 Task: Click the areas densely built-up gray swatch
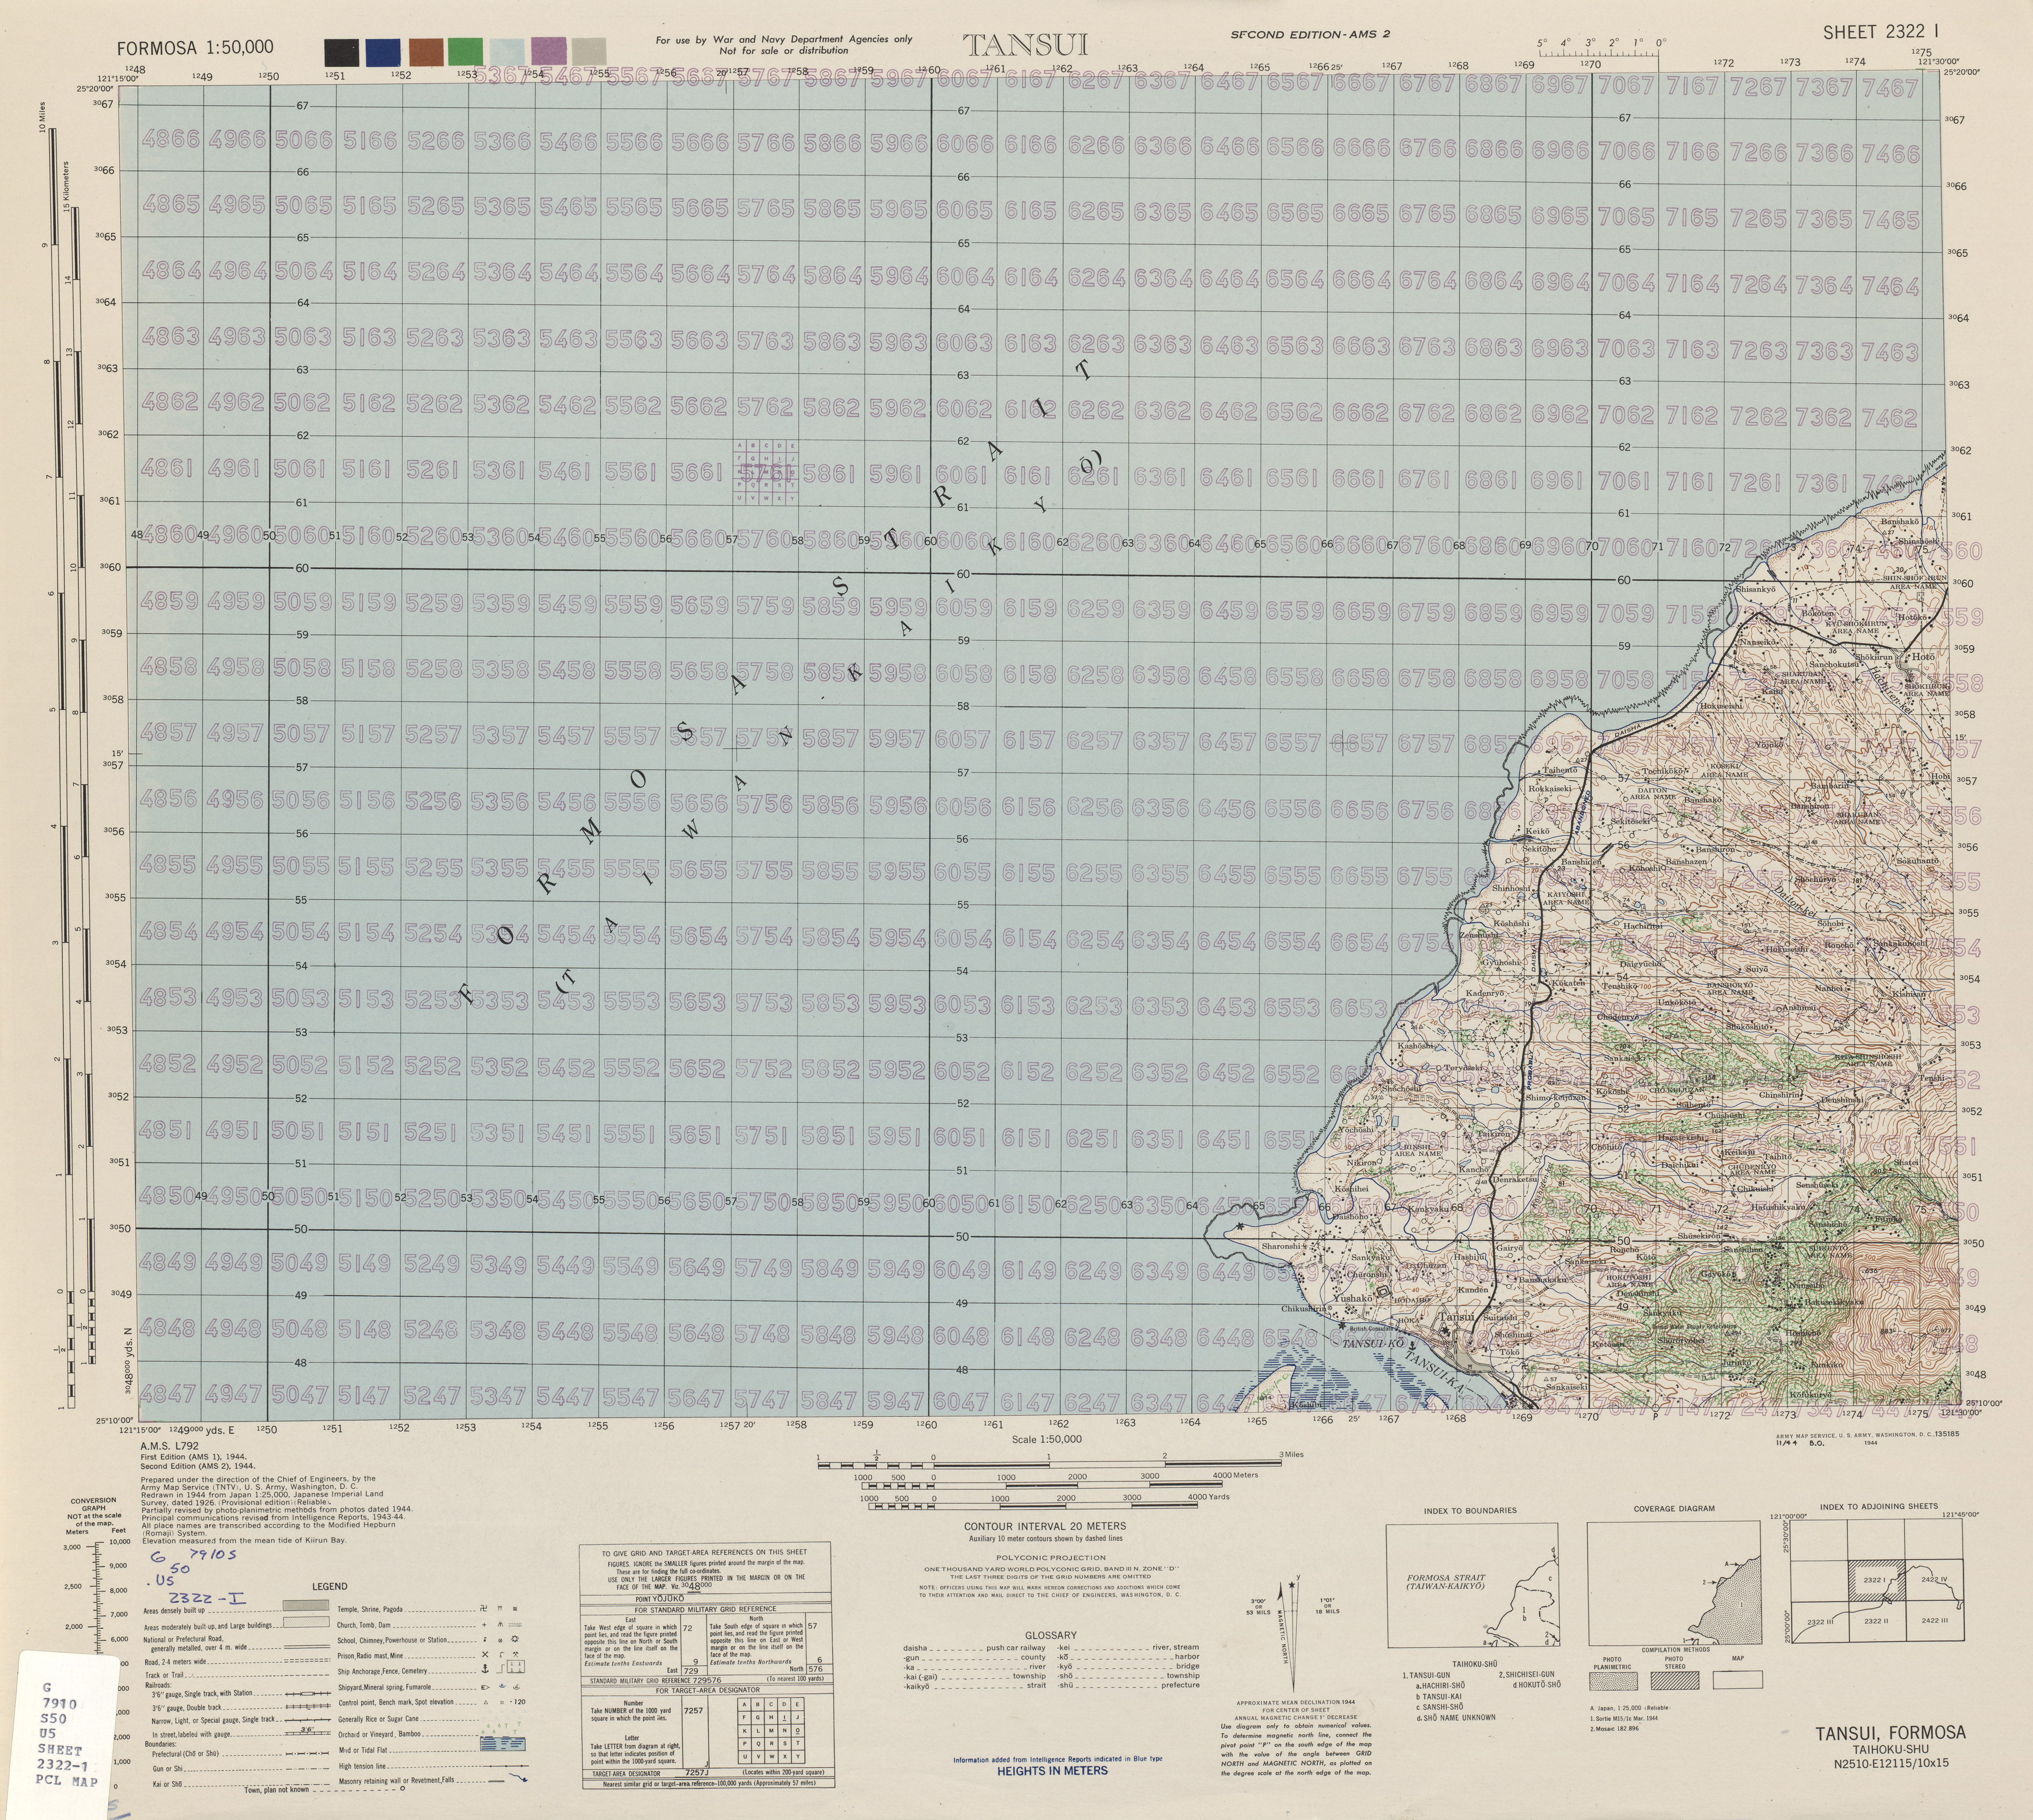coord(306,1605)
